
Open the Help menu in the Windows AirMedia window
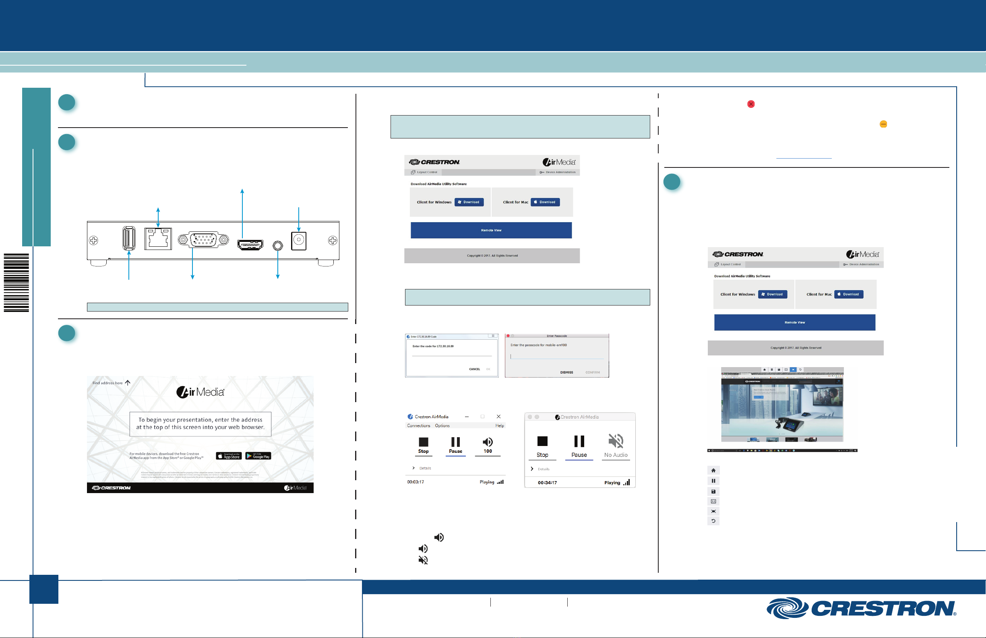point(500,425)
